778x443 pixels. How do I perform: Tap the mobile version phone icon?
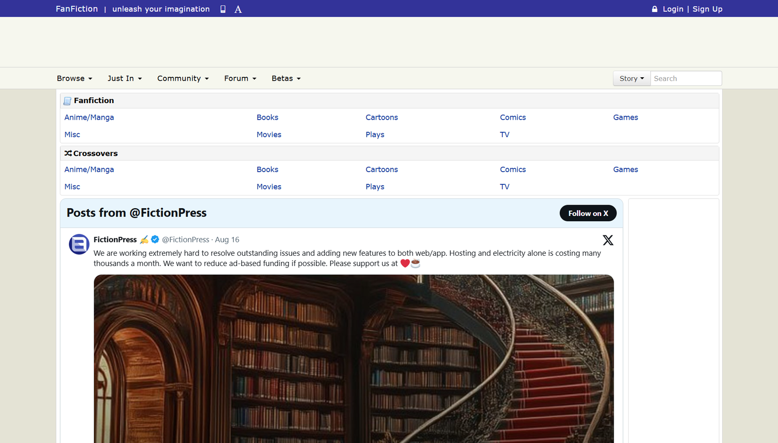click(x=223, y=9)
